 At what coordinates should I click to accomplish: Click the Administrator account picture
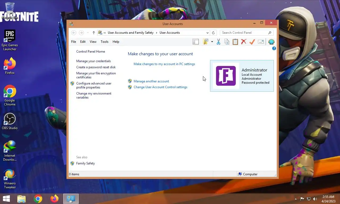[x=226, y=76]
